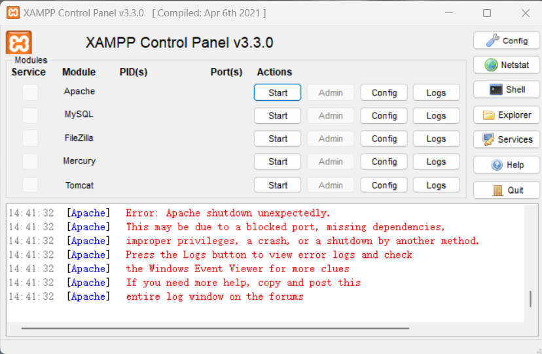542x354 pixels.
Task: Open Logs for the Tomcat module
Action: coord(436,185)
